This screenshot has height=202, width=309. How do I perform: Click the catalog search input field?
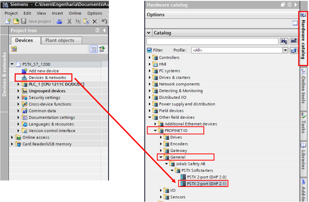(213, 42)
